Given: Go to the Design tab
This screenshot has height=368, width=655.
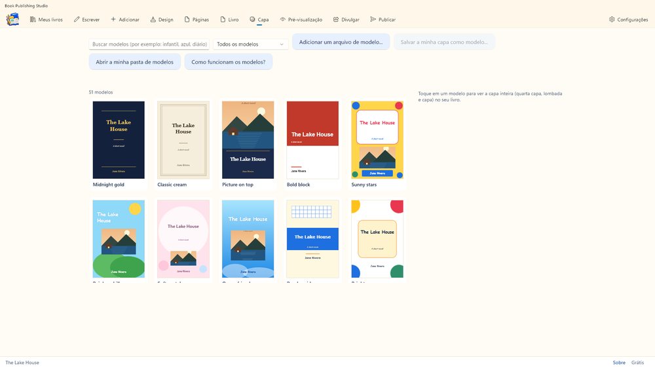Looking at the screenshot, I should point(162,20).
